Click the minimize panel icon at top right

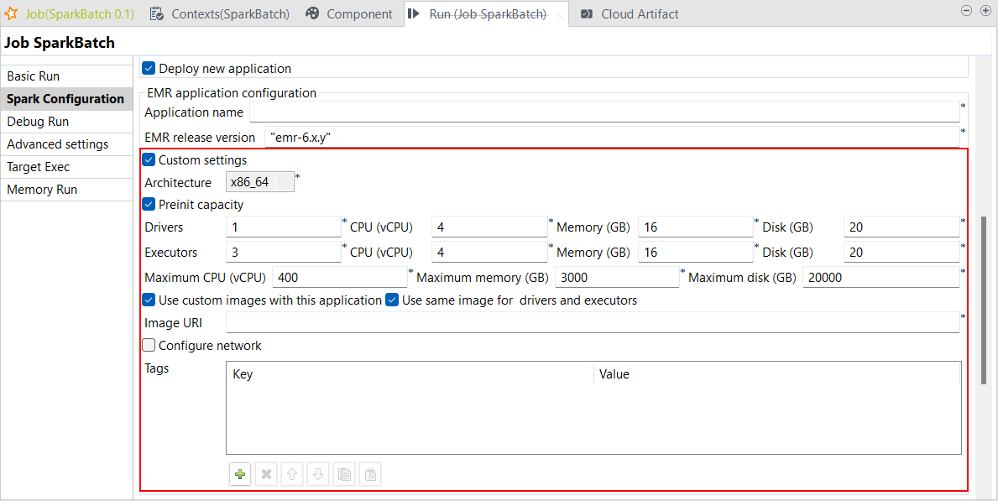click(x=966, y=11)
